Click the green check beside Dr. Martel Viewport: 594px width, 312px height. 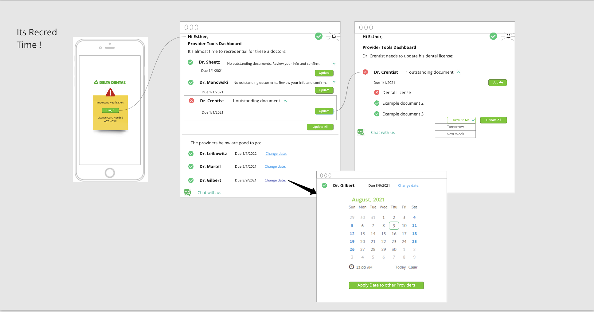(191, 166)
